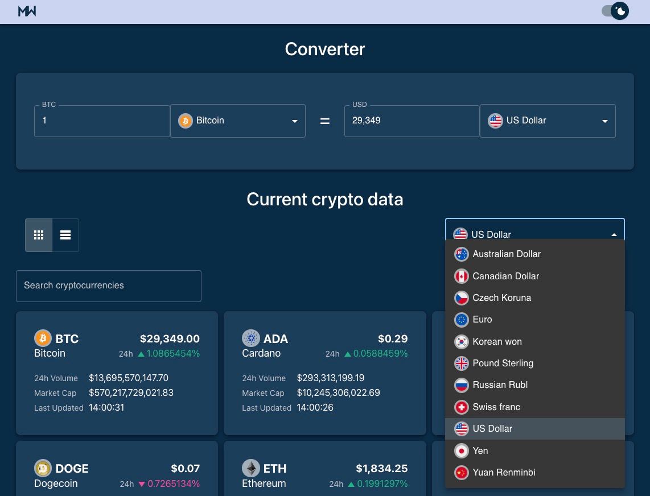Click the US flag in converter dropdown
The width and height of the screenshot is (650, 496).
tap(495, 121)
